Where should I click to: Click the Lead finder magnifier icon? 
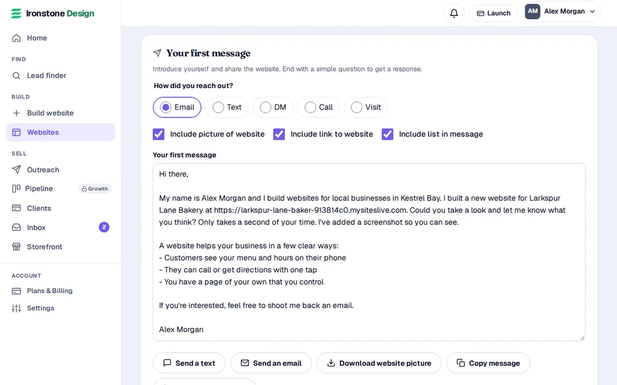(x=16, y=75)
